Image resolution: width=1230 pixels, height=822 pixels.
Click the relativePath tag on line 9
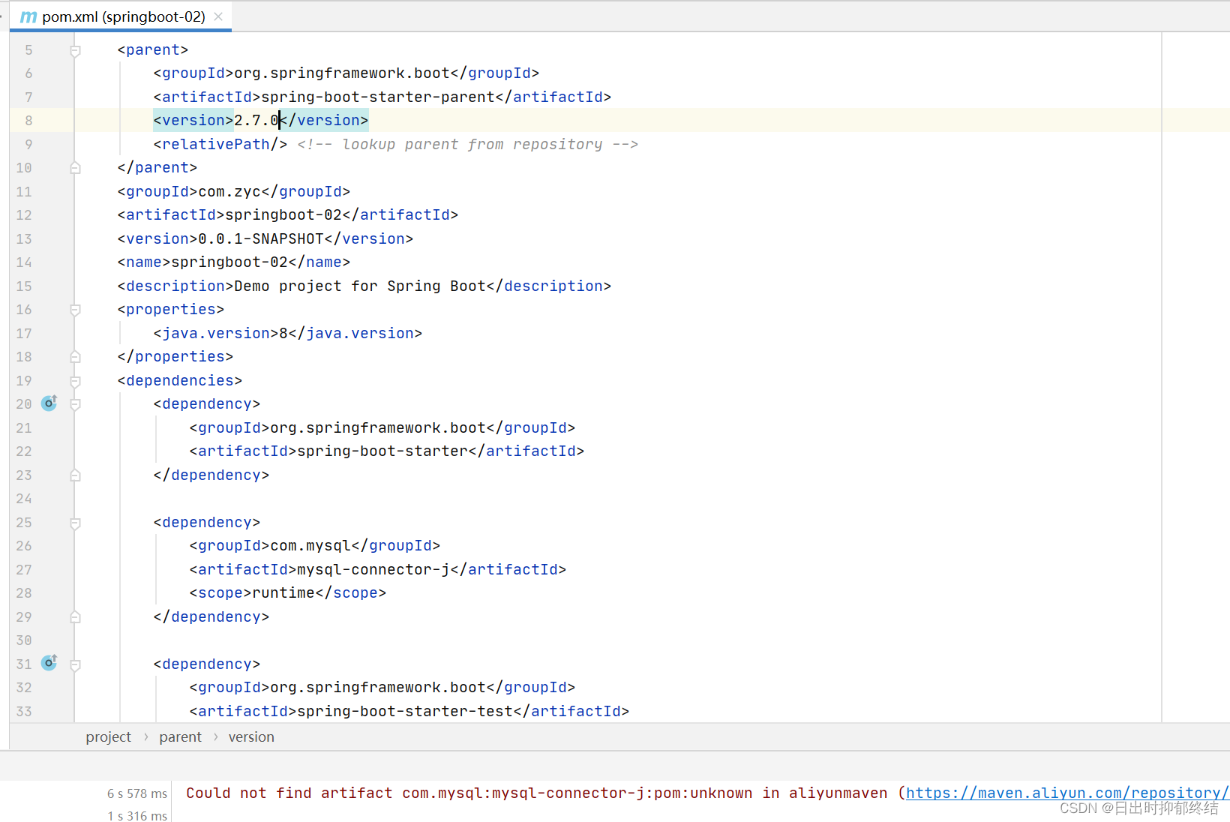220,144
